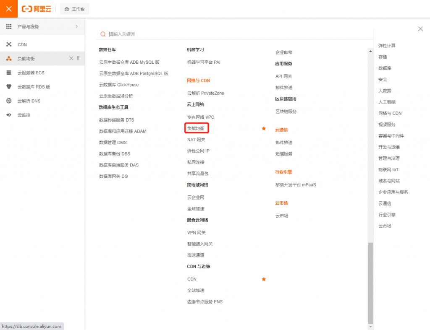Open 移动开发平台 mPaaS
The image size is (430, 330).
(296, 184)
